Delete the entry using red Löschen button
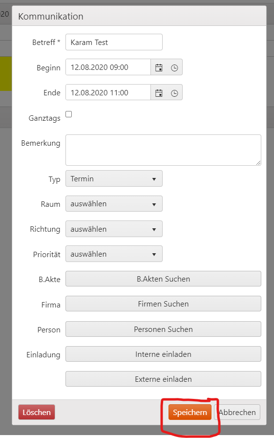Screen dimensions: 274x438 pyautogui.click(x=37, y=412)
